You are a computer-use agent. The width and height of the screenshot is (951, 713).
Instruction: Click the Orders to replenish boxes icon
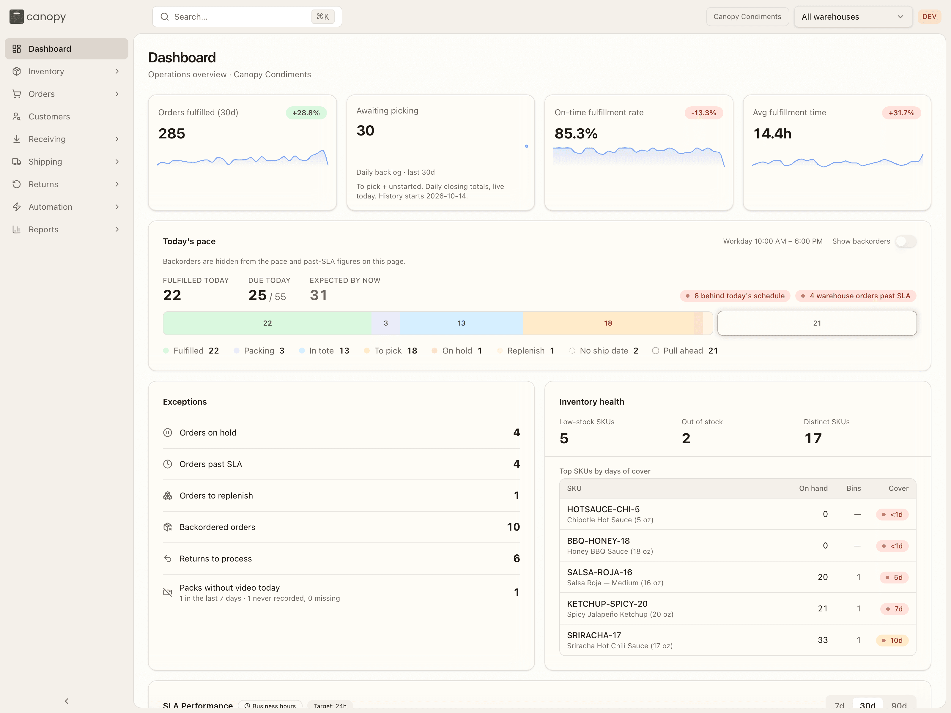click(168, 496)
